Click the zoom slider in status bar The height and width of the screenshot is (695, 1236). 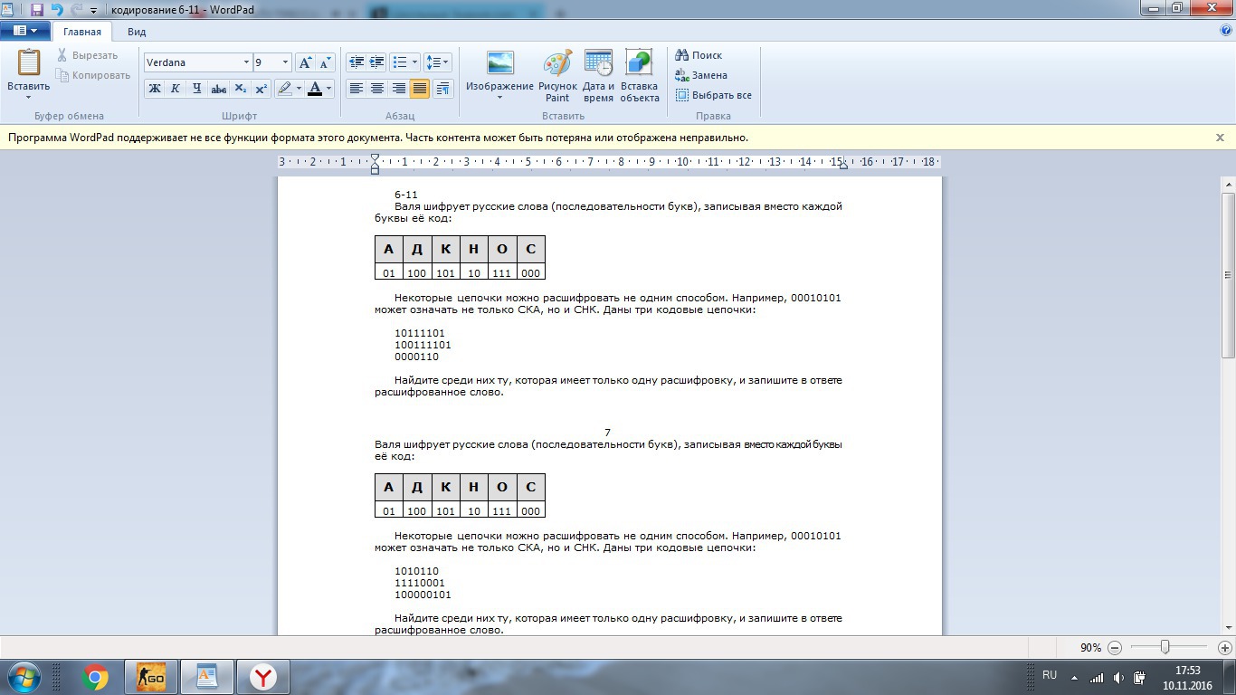[x=1165, y=647]
